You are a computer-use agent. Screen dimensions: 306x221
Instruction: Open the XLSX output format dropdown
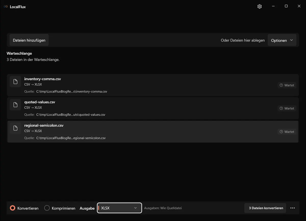click(x=119, y=208)
